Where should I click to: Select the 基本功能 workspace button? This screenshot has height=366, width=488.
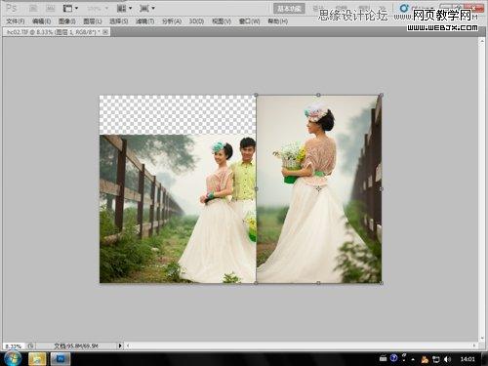click(289, 9)
